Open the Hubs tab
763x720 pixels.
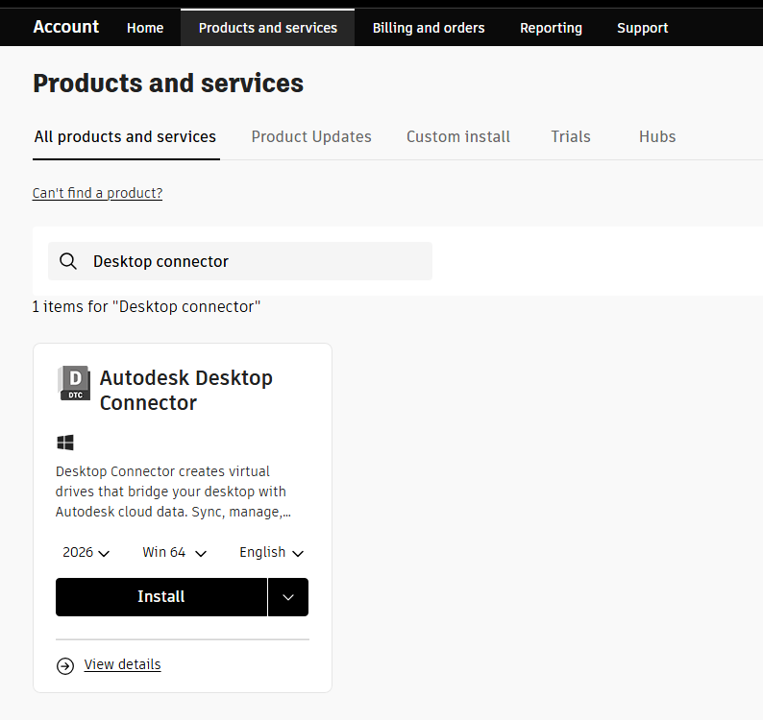[657, 136]
